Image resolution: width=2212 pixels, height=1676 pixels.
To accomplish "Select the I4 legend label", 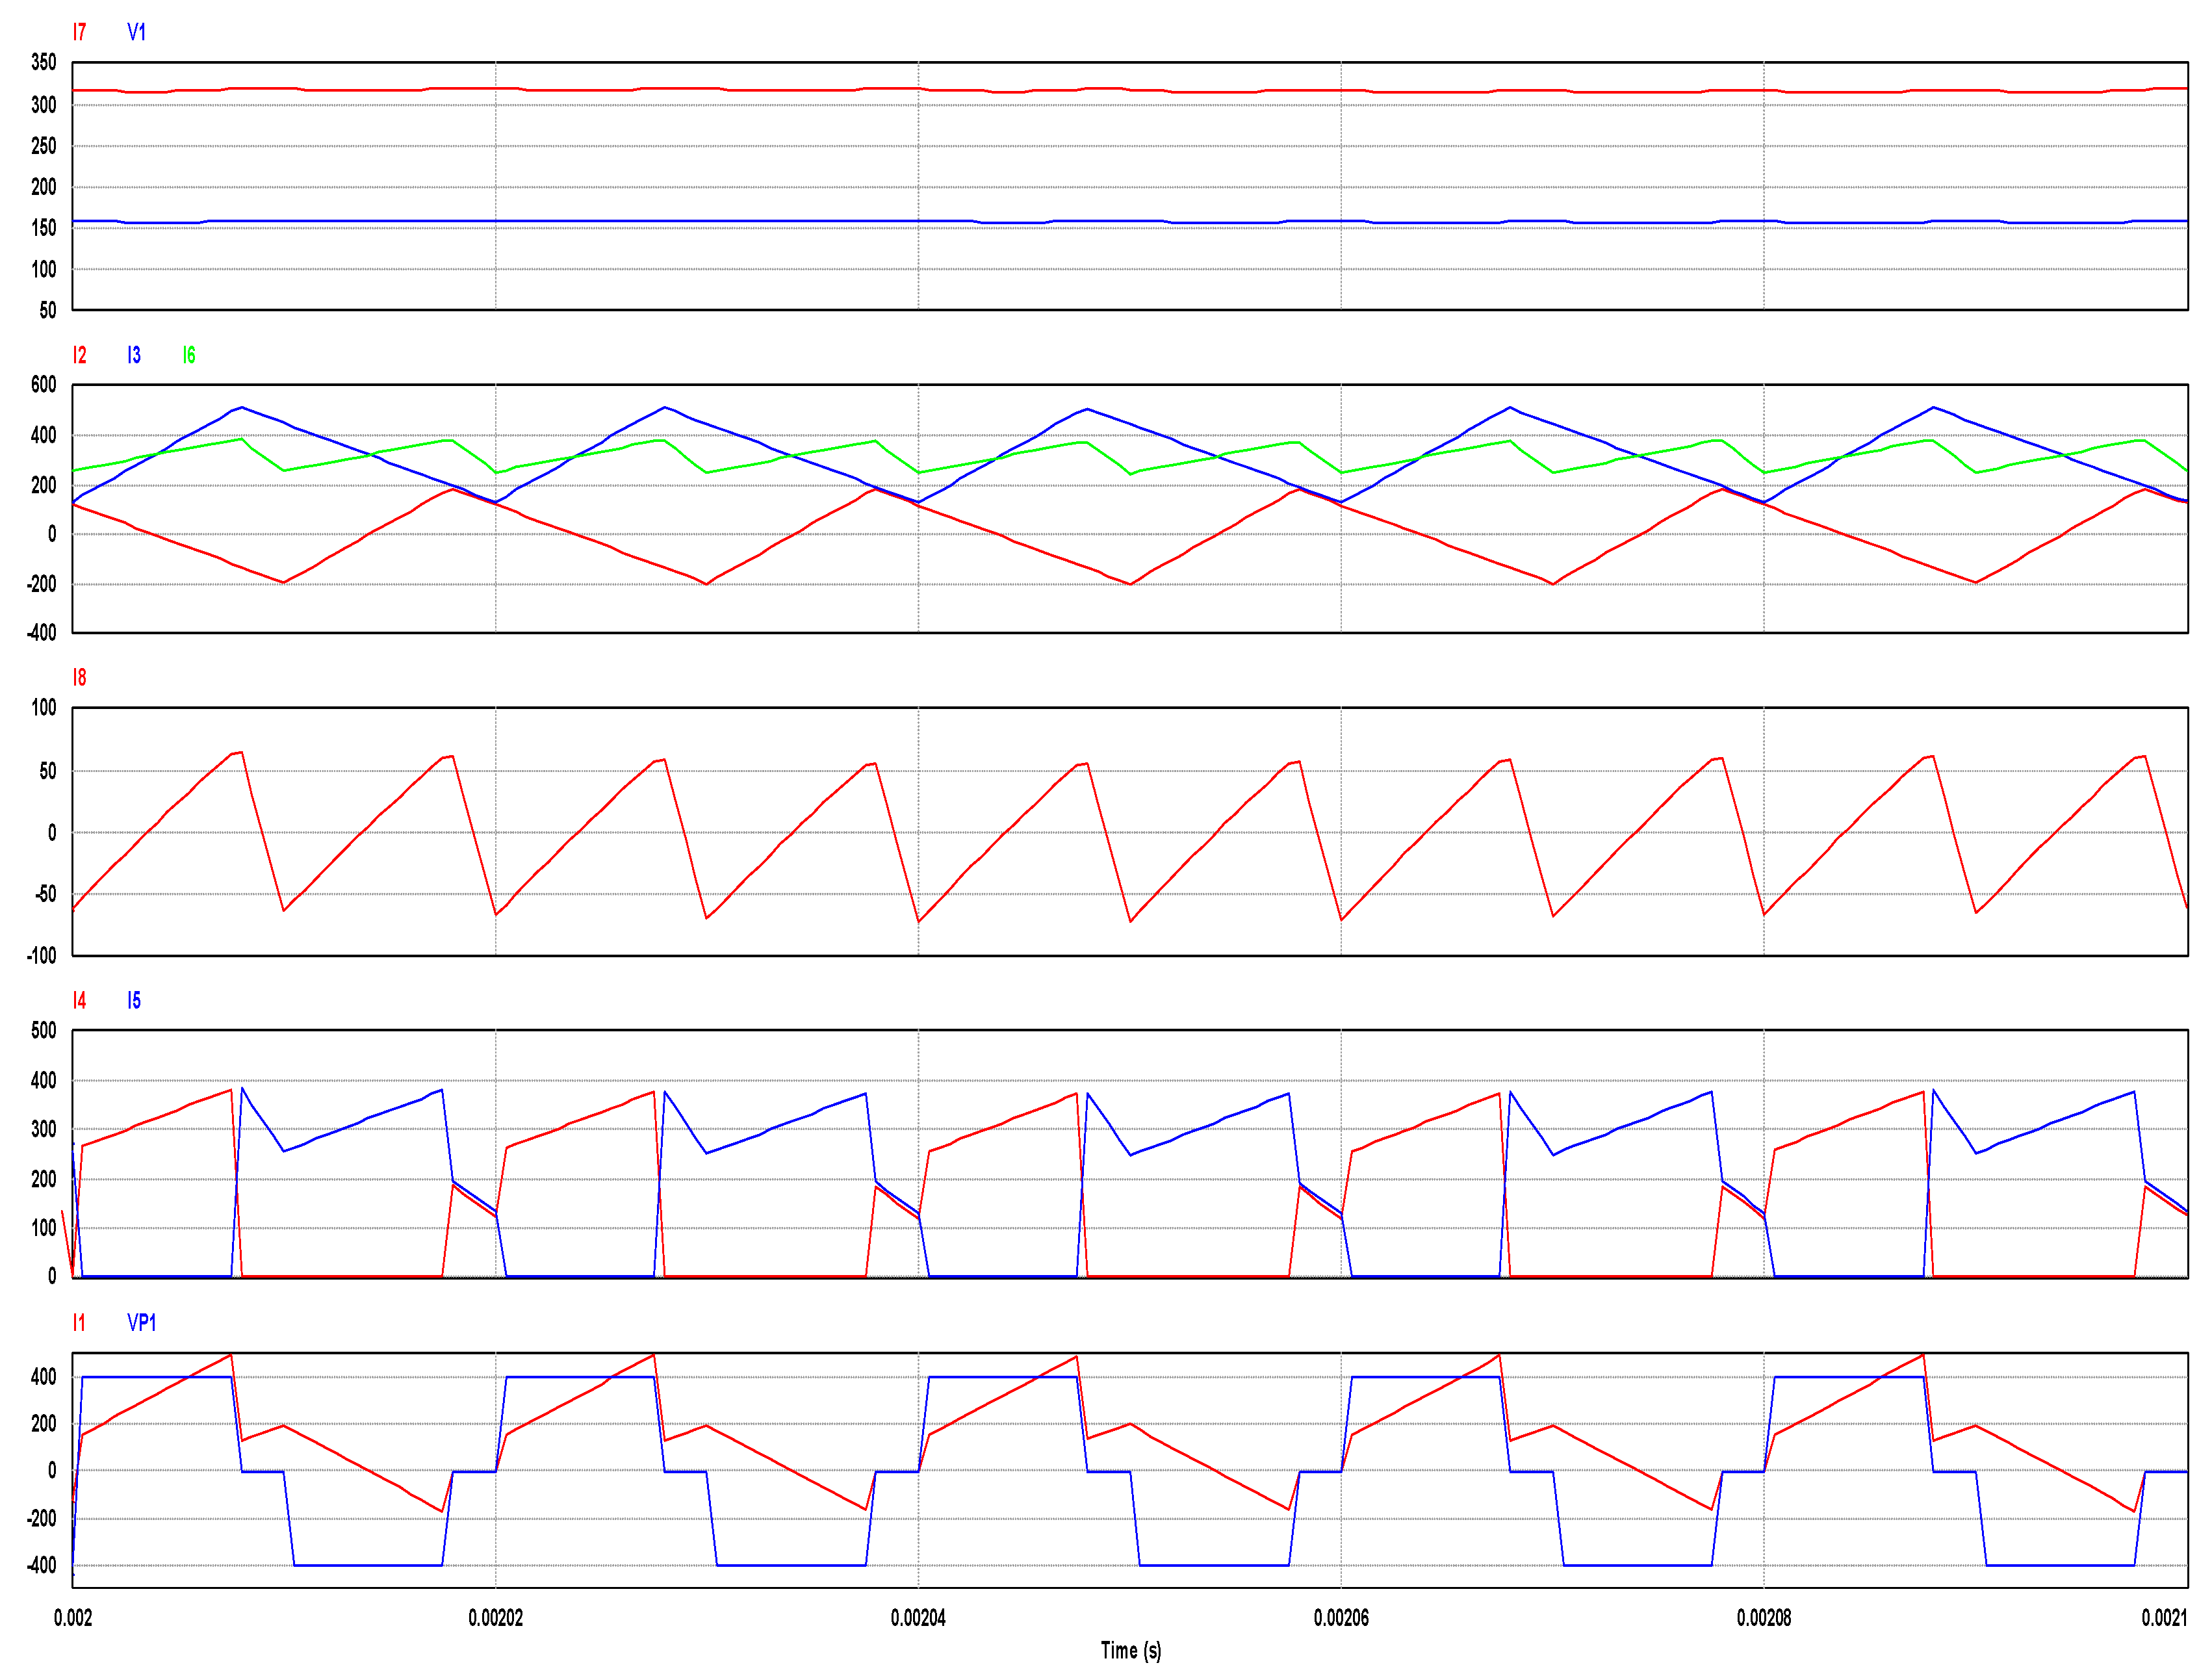I will tap(79, 1001).
